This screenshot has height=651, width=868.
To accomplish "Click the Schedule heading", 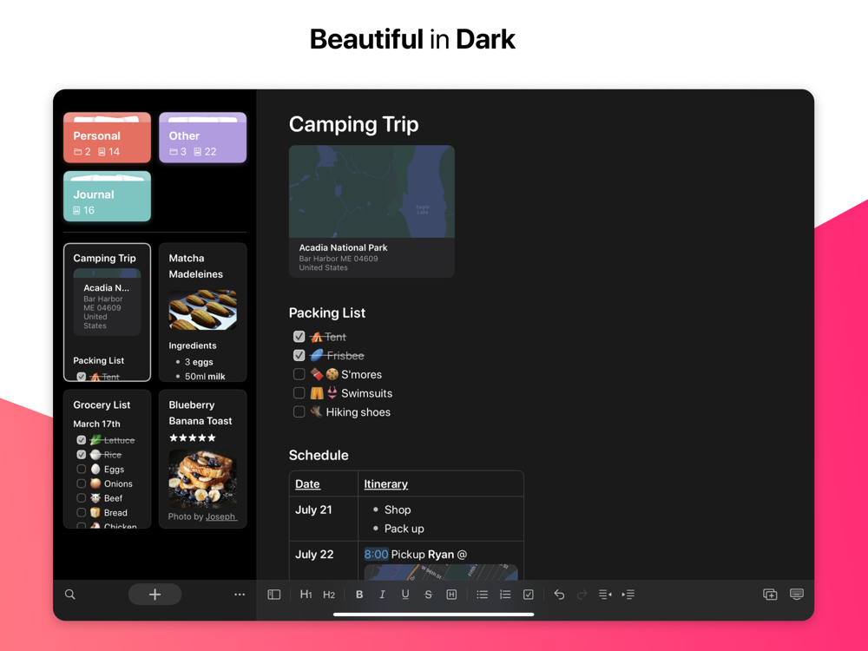I will 319,455.
